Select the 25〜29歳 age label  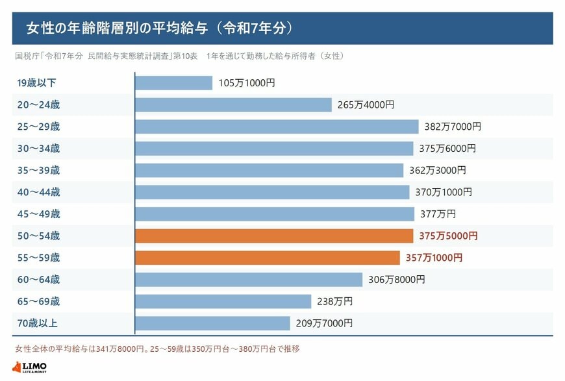click(38, 127)
